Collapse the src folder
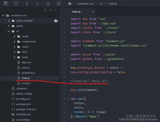The image size is (160, 122). pos(9,31)
